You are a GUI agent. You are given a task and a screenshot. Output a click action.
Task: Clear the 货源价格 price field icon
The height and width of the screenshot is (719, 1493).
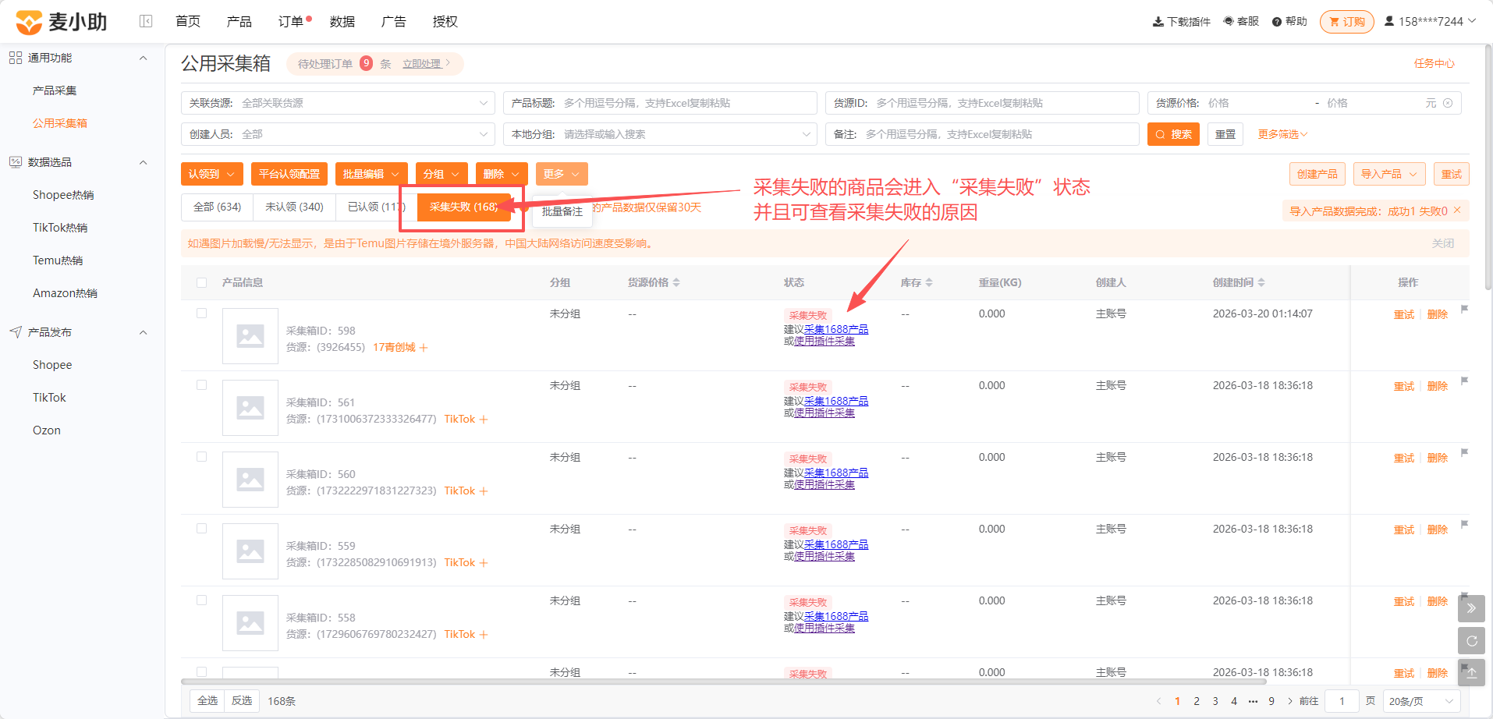[x=1448, y=103]
